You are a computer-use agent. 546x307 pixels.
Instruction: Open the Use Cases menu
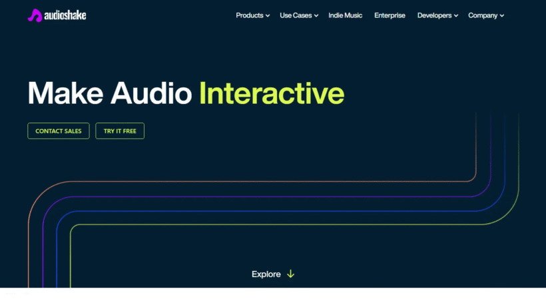click(296, 15)
